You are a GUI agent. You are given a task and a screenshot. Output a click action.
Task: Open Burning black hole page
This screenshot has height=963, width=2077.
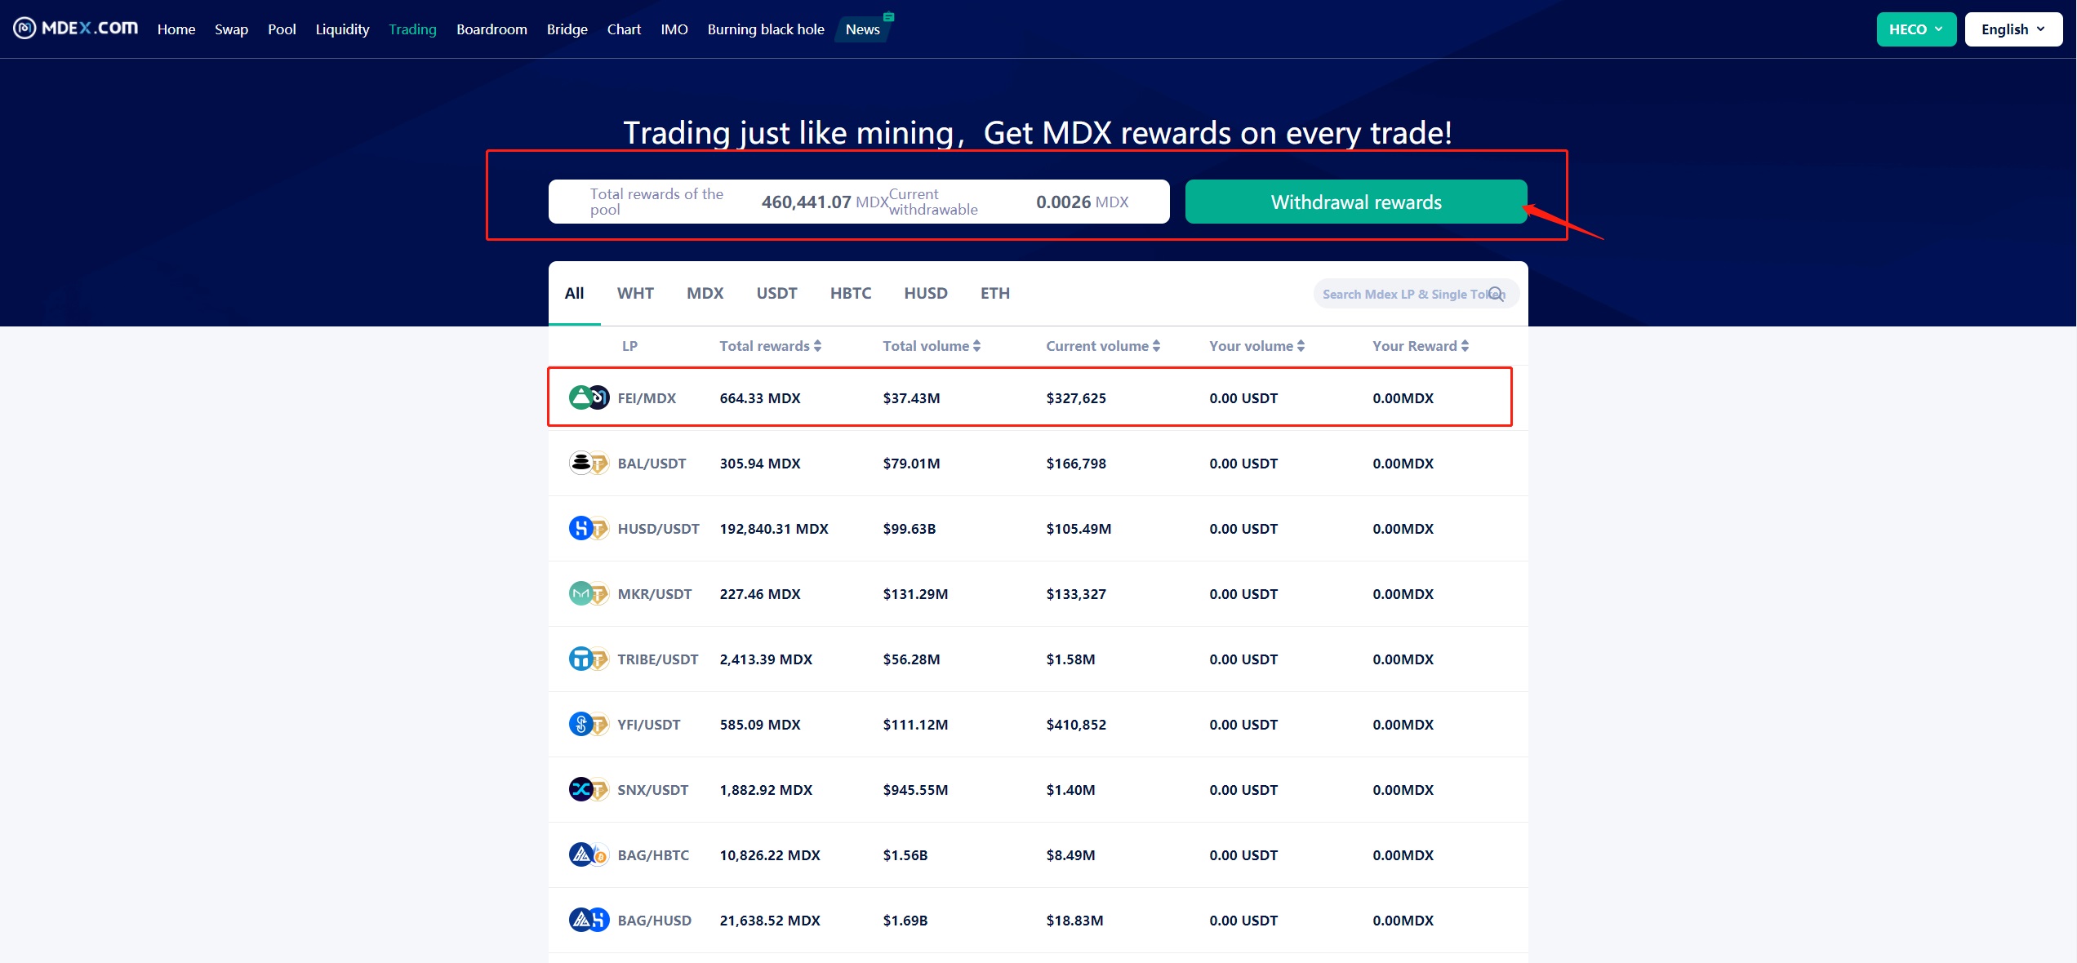(x=766, y=29)
